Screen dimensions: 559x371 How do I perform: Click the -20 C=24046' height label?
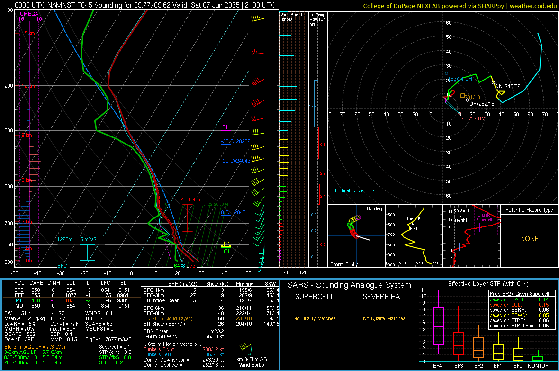(235, 161)
